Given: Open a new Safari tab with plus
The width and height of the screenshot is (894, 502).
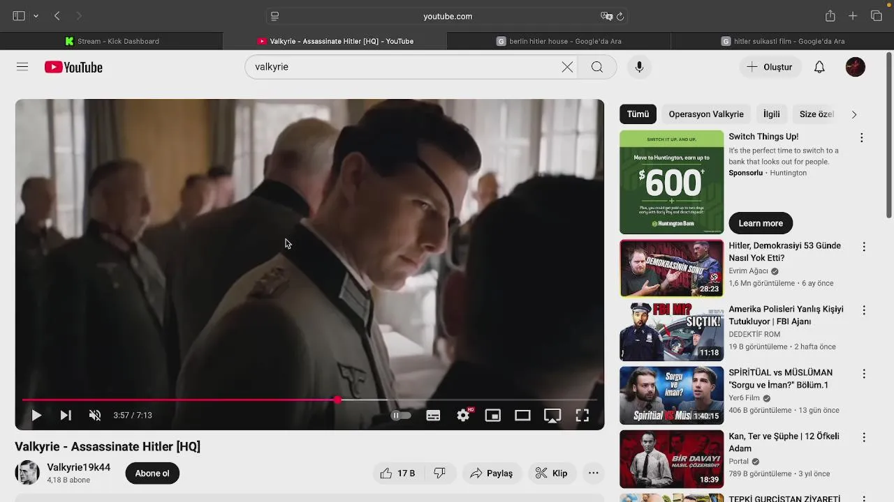Looking at the screenshot, I should 853,16.
